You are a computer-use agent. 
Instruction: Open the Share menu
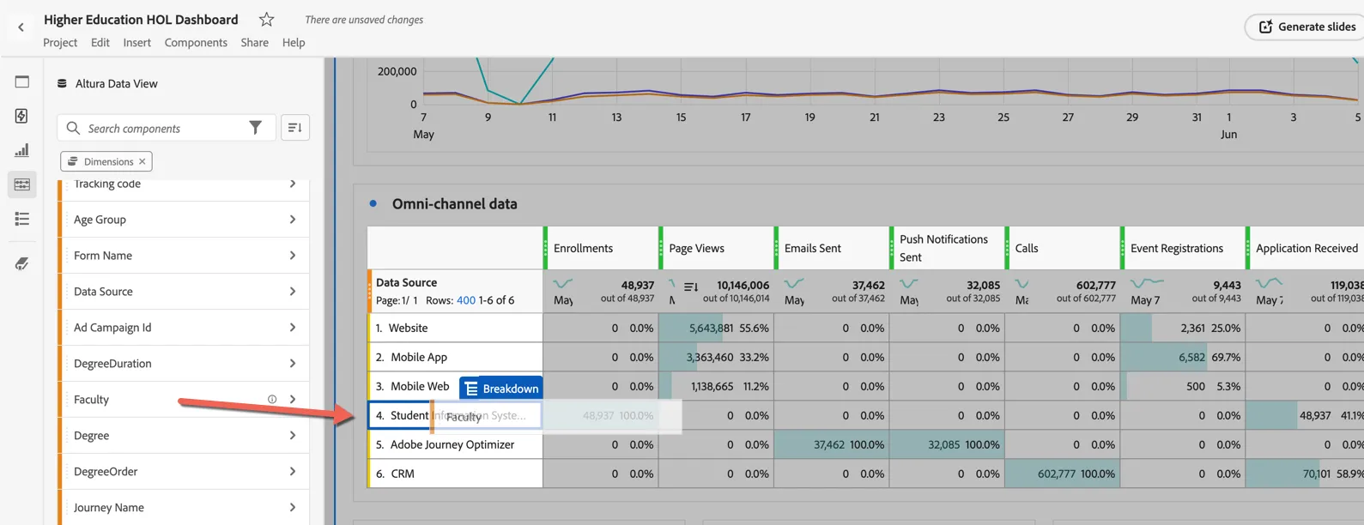point(254,43)
